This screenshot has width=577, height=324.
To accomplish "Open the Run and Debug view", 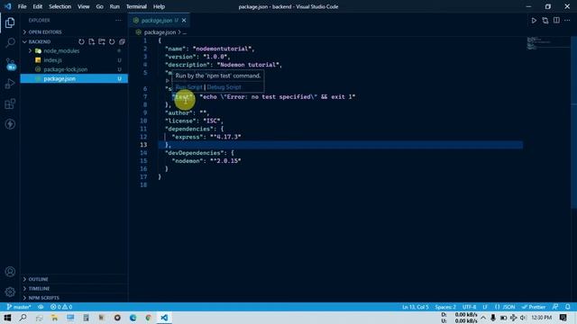I will click(x=10, y=84).
